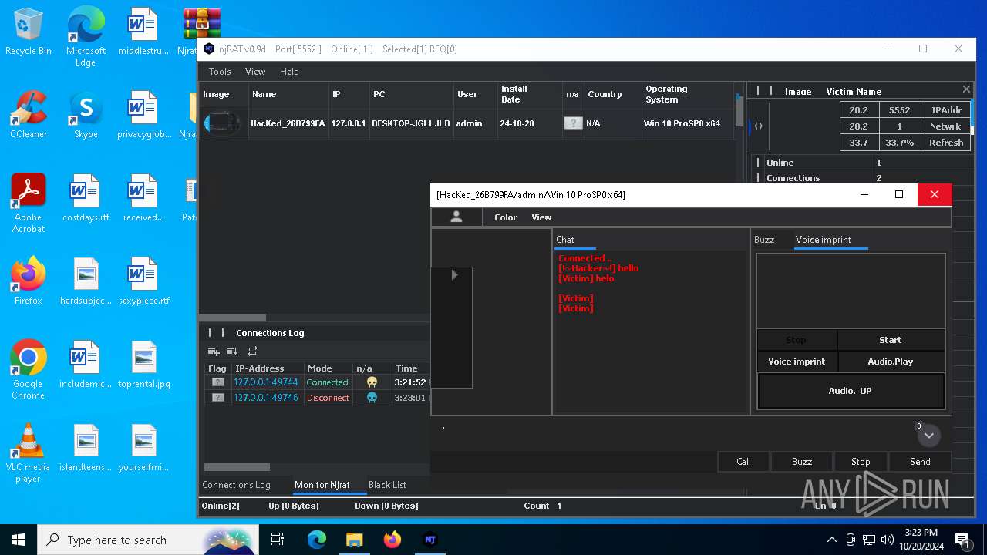Screen dimensions: 987x555
Task: Click the flag placeholder for 127.0.0.1:49746
Action: click(218, 398)
